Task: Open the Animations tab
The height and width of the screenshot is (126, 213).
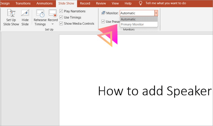Action: [44, 3]
